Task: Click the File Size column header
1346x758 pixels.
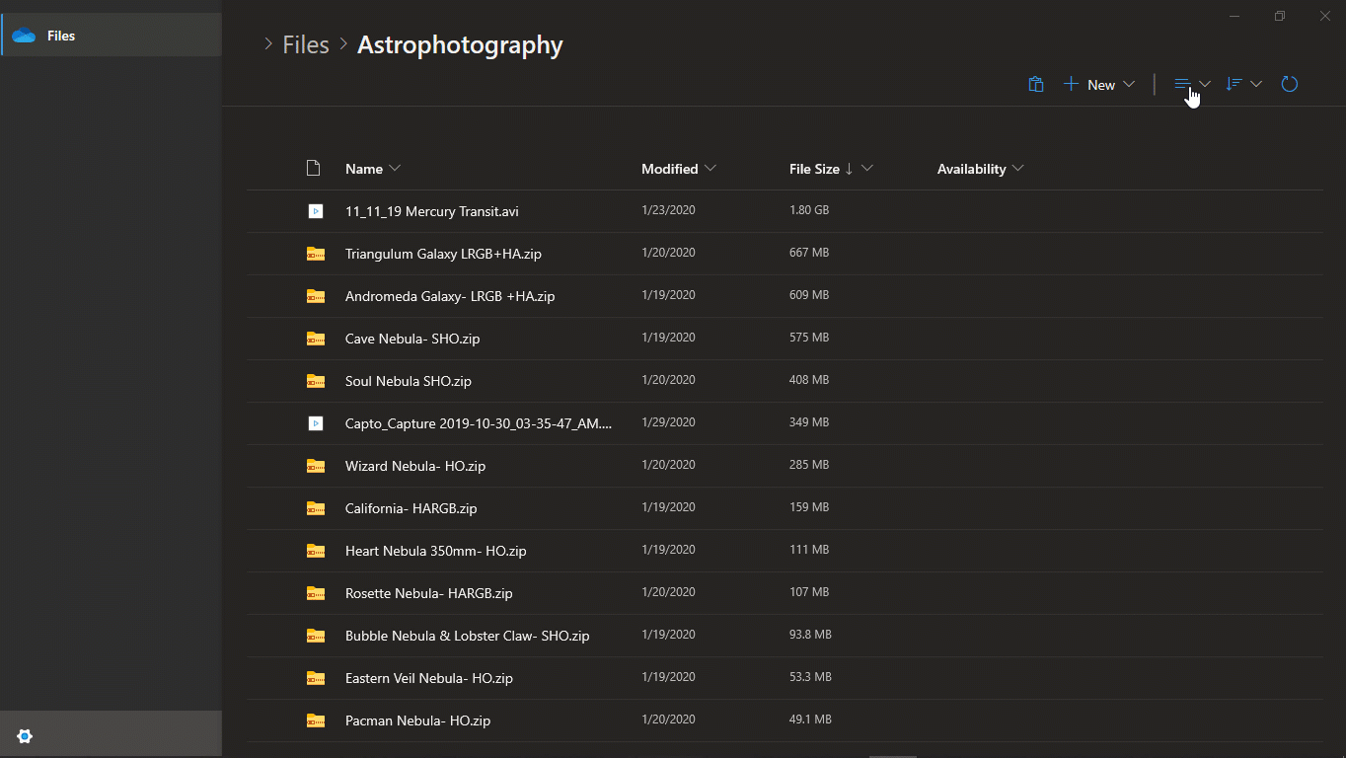Action: tap(814, 169)
